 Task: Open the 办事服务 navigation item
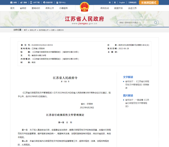pyautogui.click(x=63, y=8)
